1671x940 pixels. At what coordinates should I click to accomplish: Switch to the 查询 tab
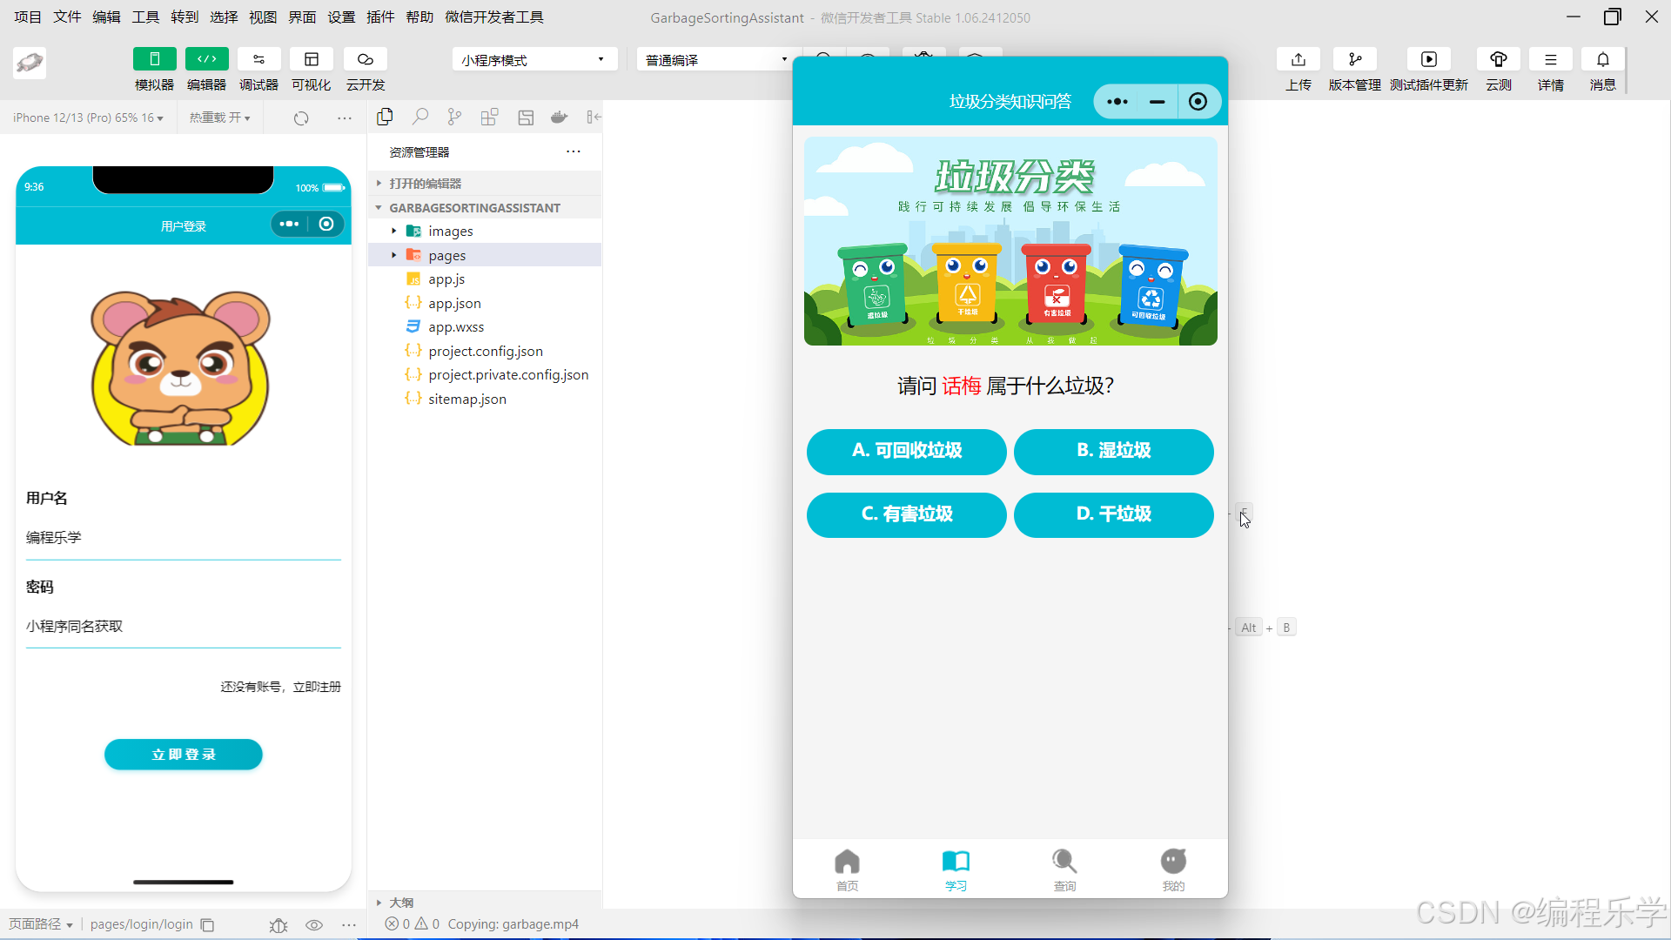(1064, 869)
